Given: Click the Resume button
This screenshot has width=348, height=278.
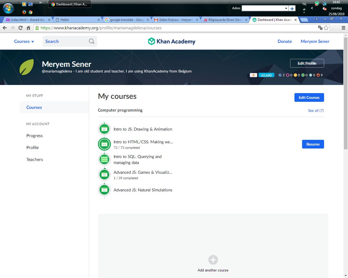Looking at the screenshot, I should 313,144.
